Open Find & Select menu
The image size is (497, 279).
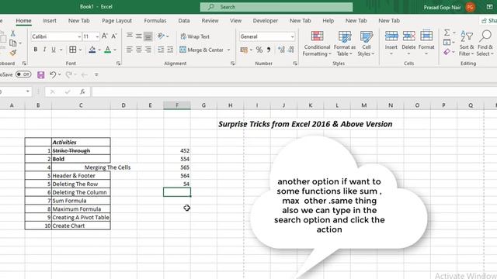485,43
